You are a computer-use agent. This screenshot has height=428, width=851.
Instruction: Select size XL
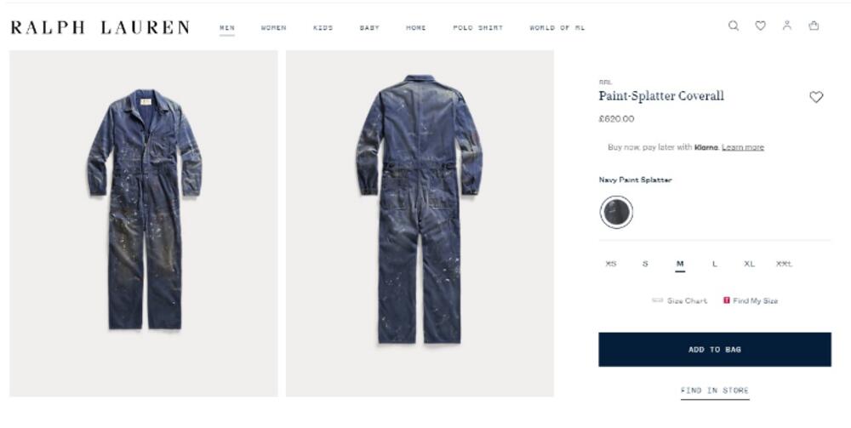click(x=749, y=264)
